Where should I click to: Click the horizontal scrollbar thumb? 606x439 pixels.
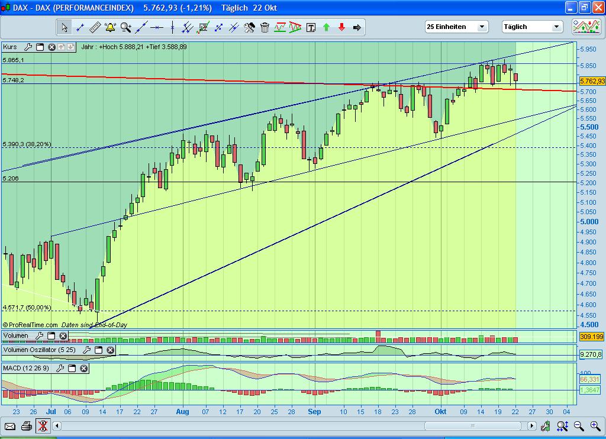click(473, 426)
